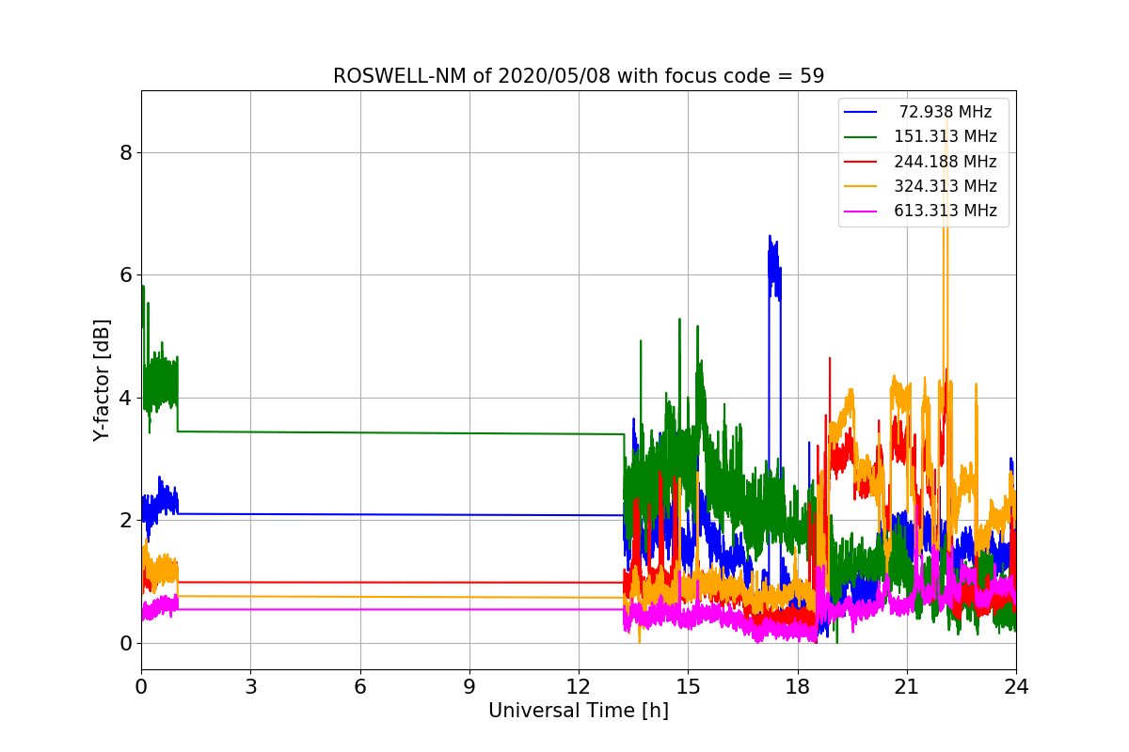
Task: Click the red legend line sample
Action: [861, 162]
